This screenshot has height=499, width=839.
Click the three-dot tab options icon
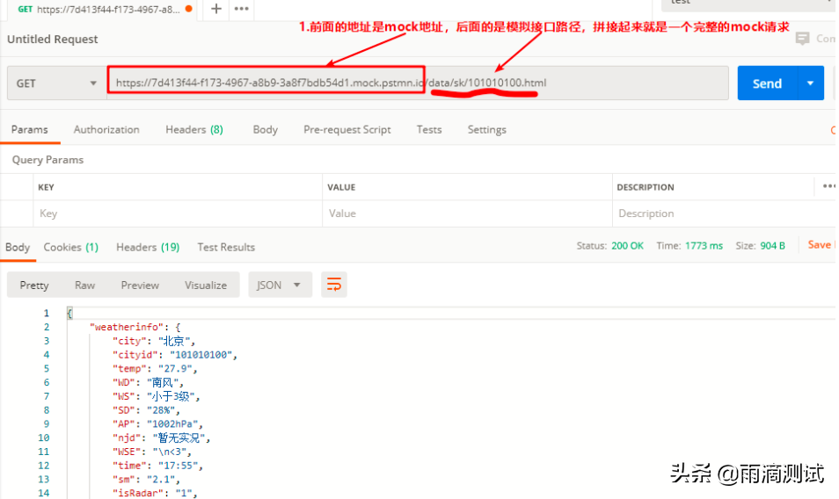click(x=240, y=8)
